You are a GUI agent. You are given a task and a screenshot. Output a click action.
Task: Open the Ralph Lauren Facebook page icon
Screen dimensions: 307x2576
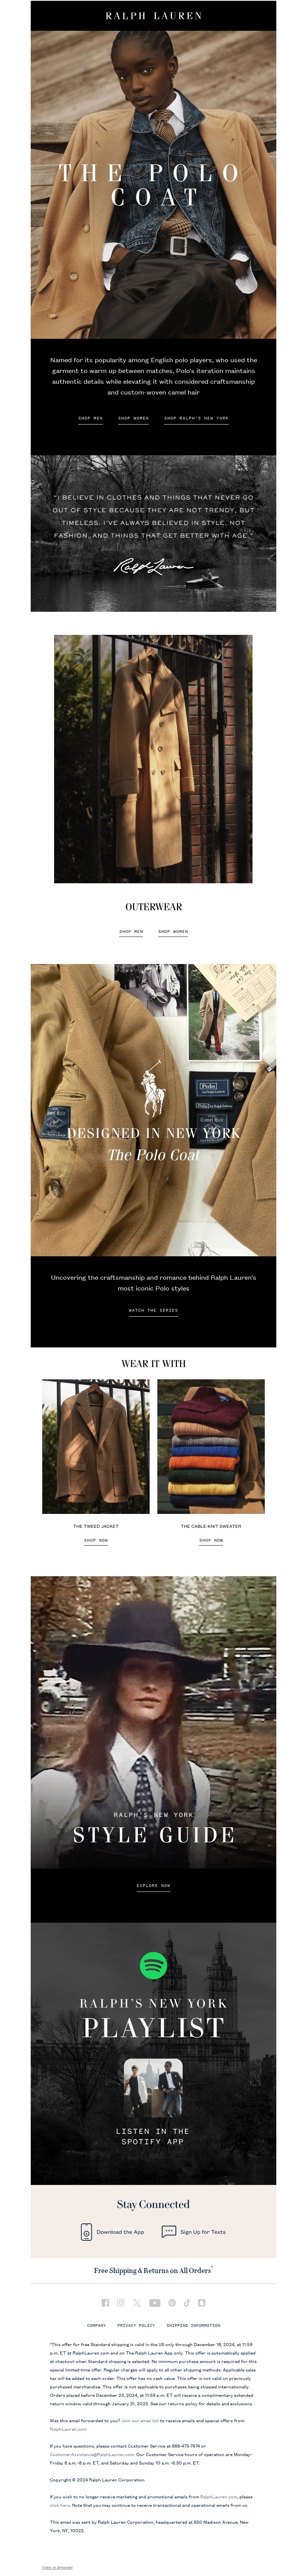(x=105, y=2303)
